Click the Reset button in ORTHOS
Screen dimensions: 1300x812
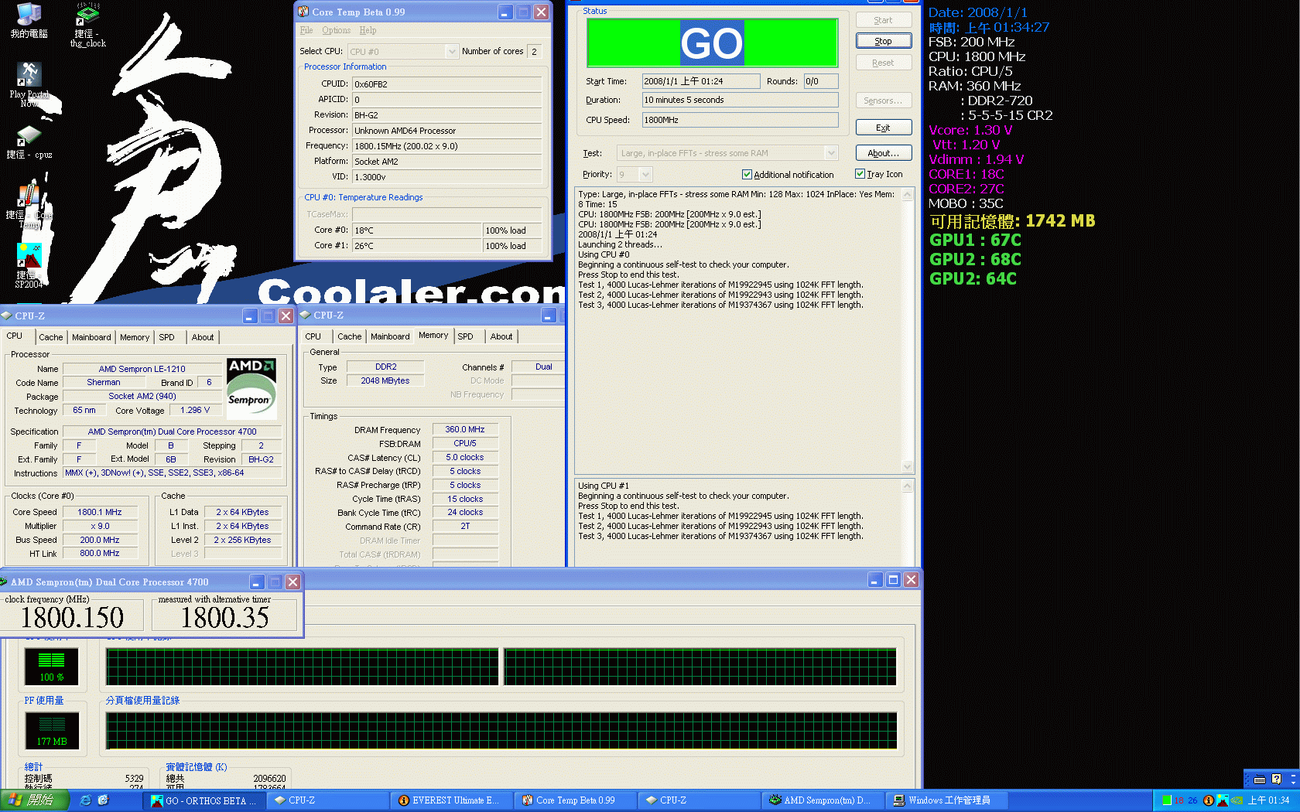[884, 63]
